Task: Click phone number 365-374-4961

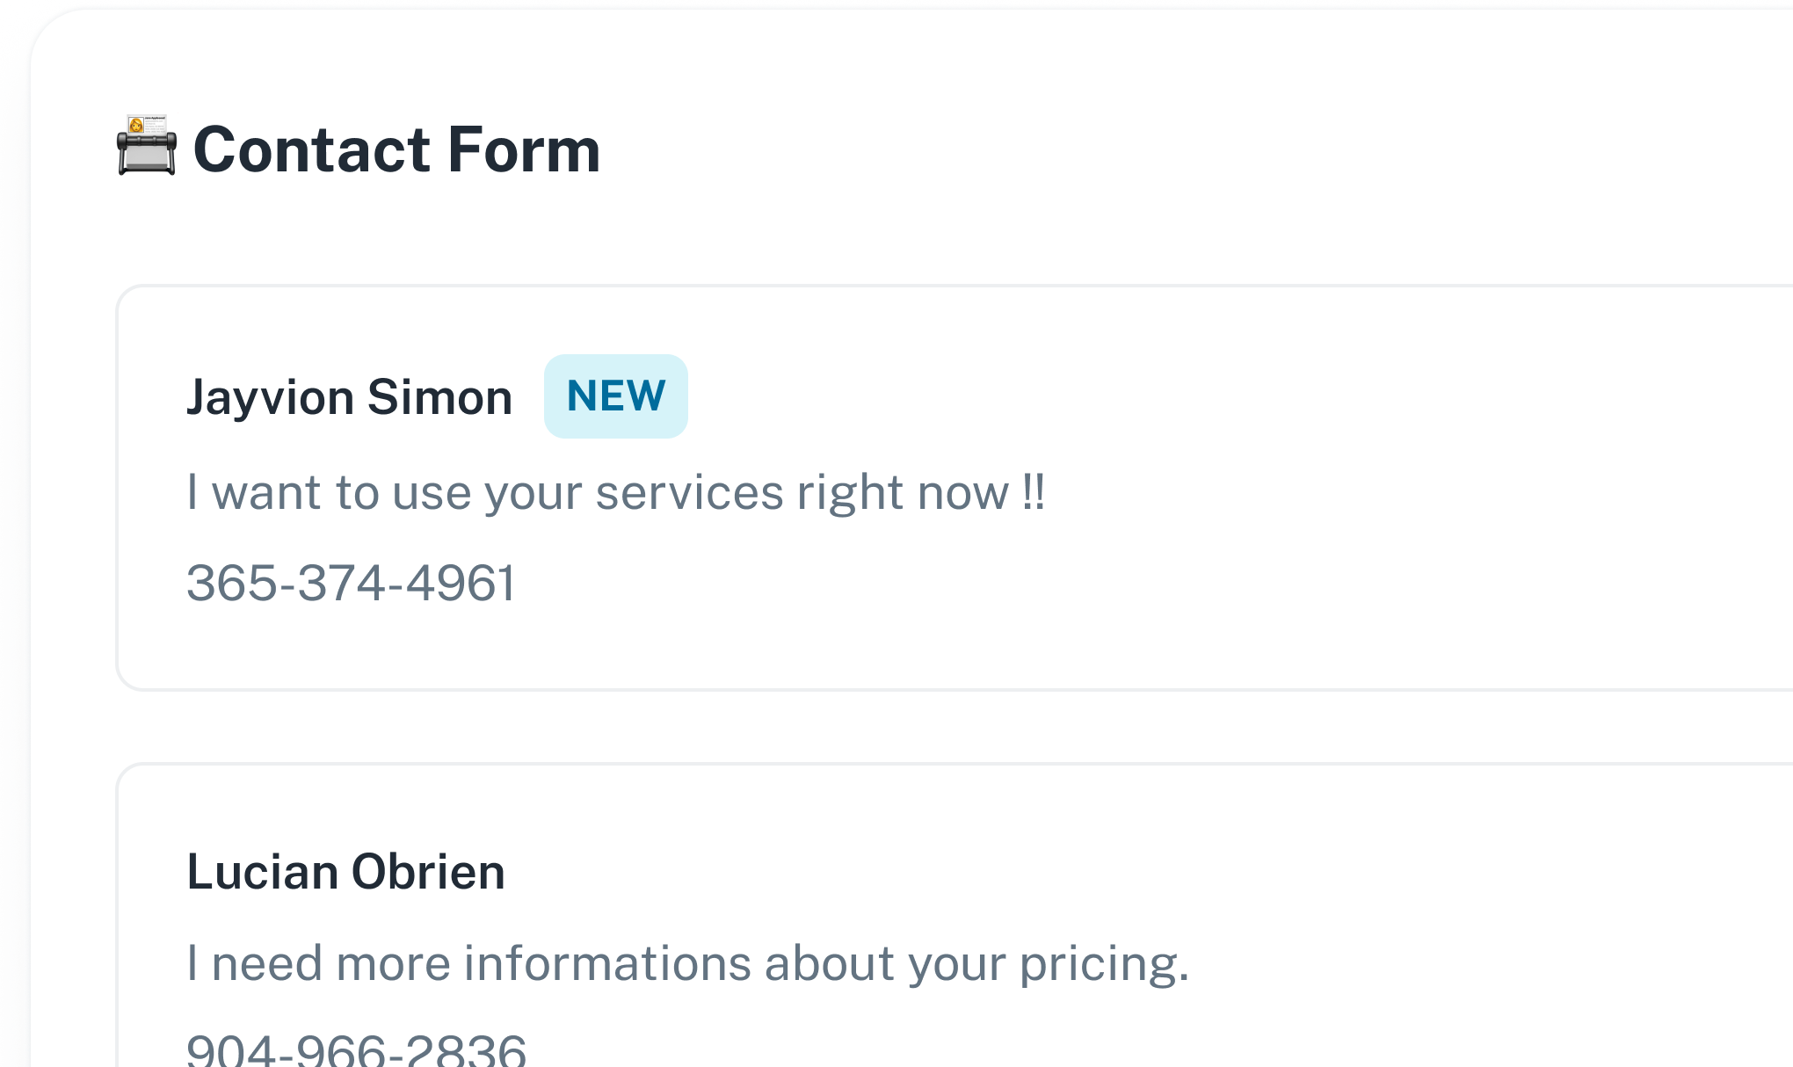Action: click(x=351, y=584)
